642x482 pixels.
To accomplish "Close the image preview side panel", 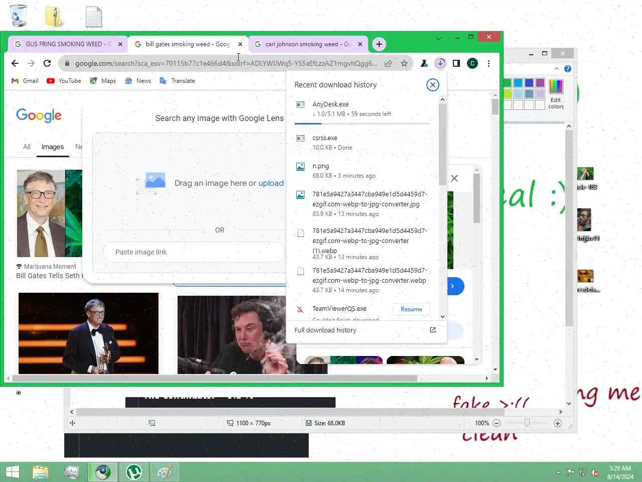I will pyautogui.click(x=454, y=178).
